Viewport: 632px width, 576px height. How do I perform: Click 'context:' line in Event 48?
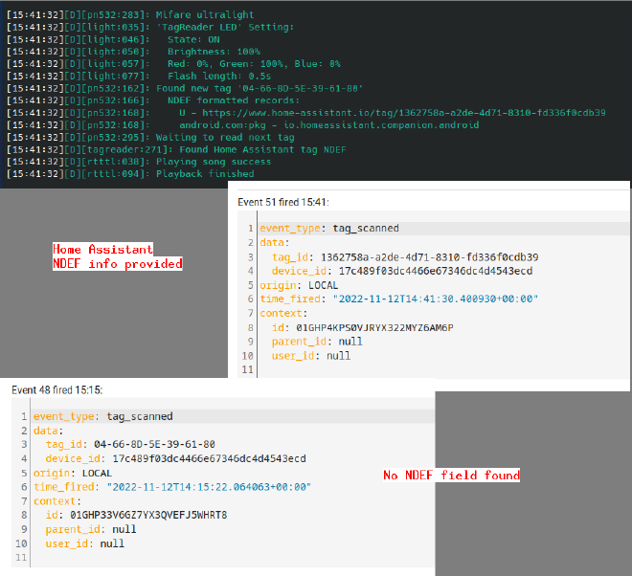[x=57, y=501]
